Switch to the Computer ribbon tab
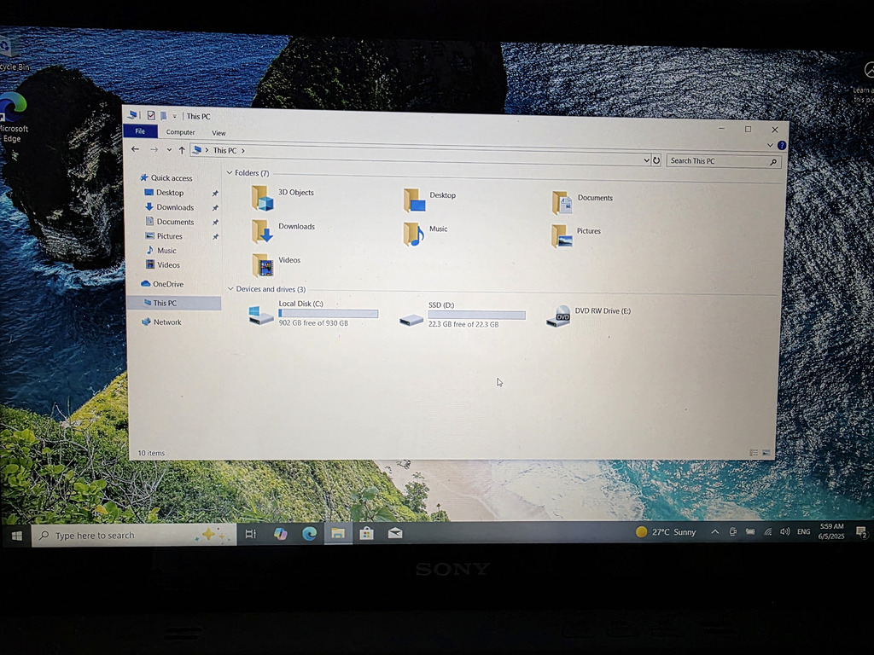The image size is (874, 655). coord(181,132)
